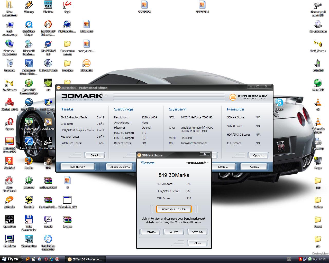
Task: Click the 1536 MB memory value
Action: pyautogui.click(x=186, y=138)
